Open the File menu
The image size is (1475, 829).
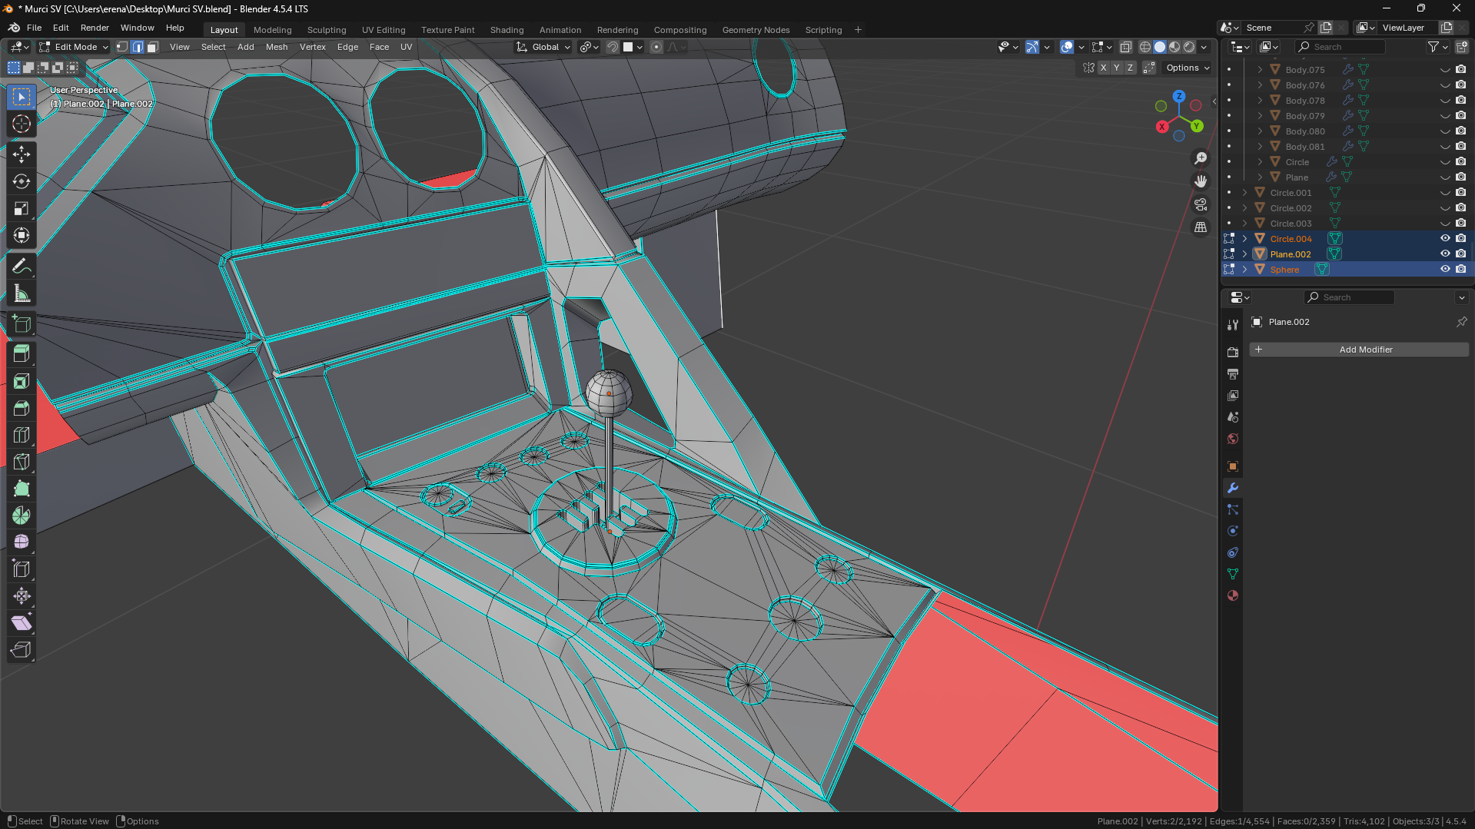point(35,28)
